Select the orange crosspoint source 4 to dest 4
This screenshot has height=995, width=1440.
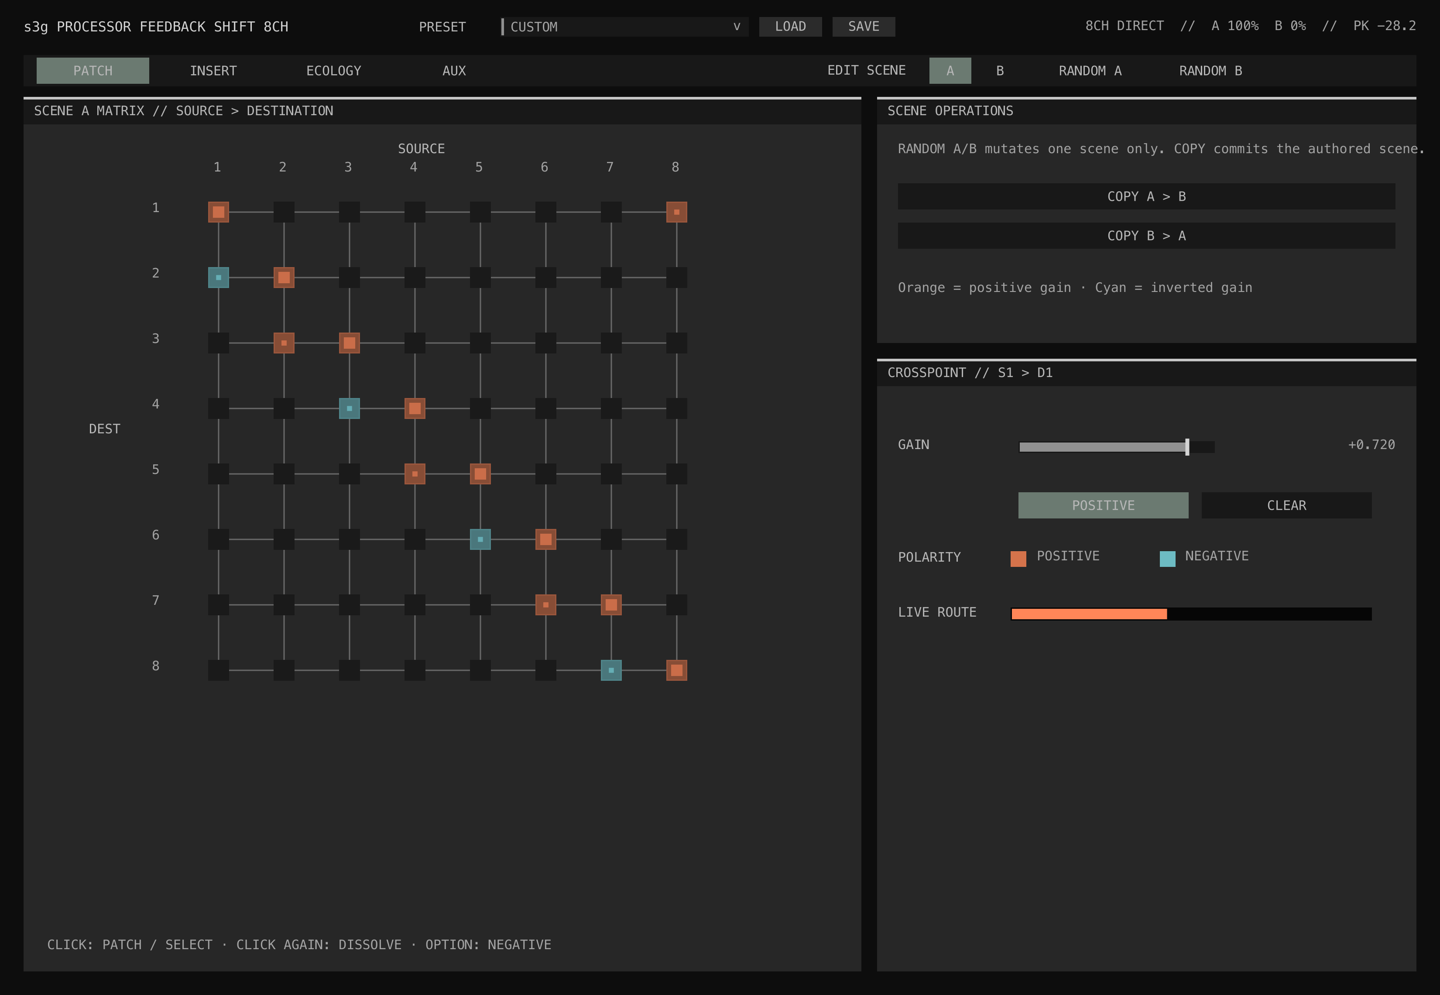[x=415, y=408]
